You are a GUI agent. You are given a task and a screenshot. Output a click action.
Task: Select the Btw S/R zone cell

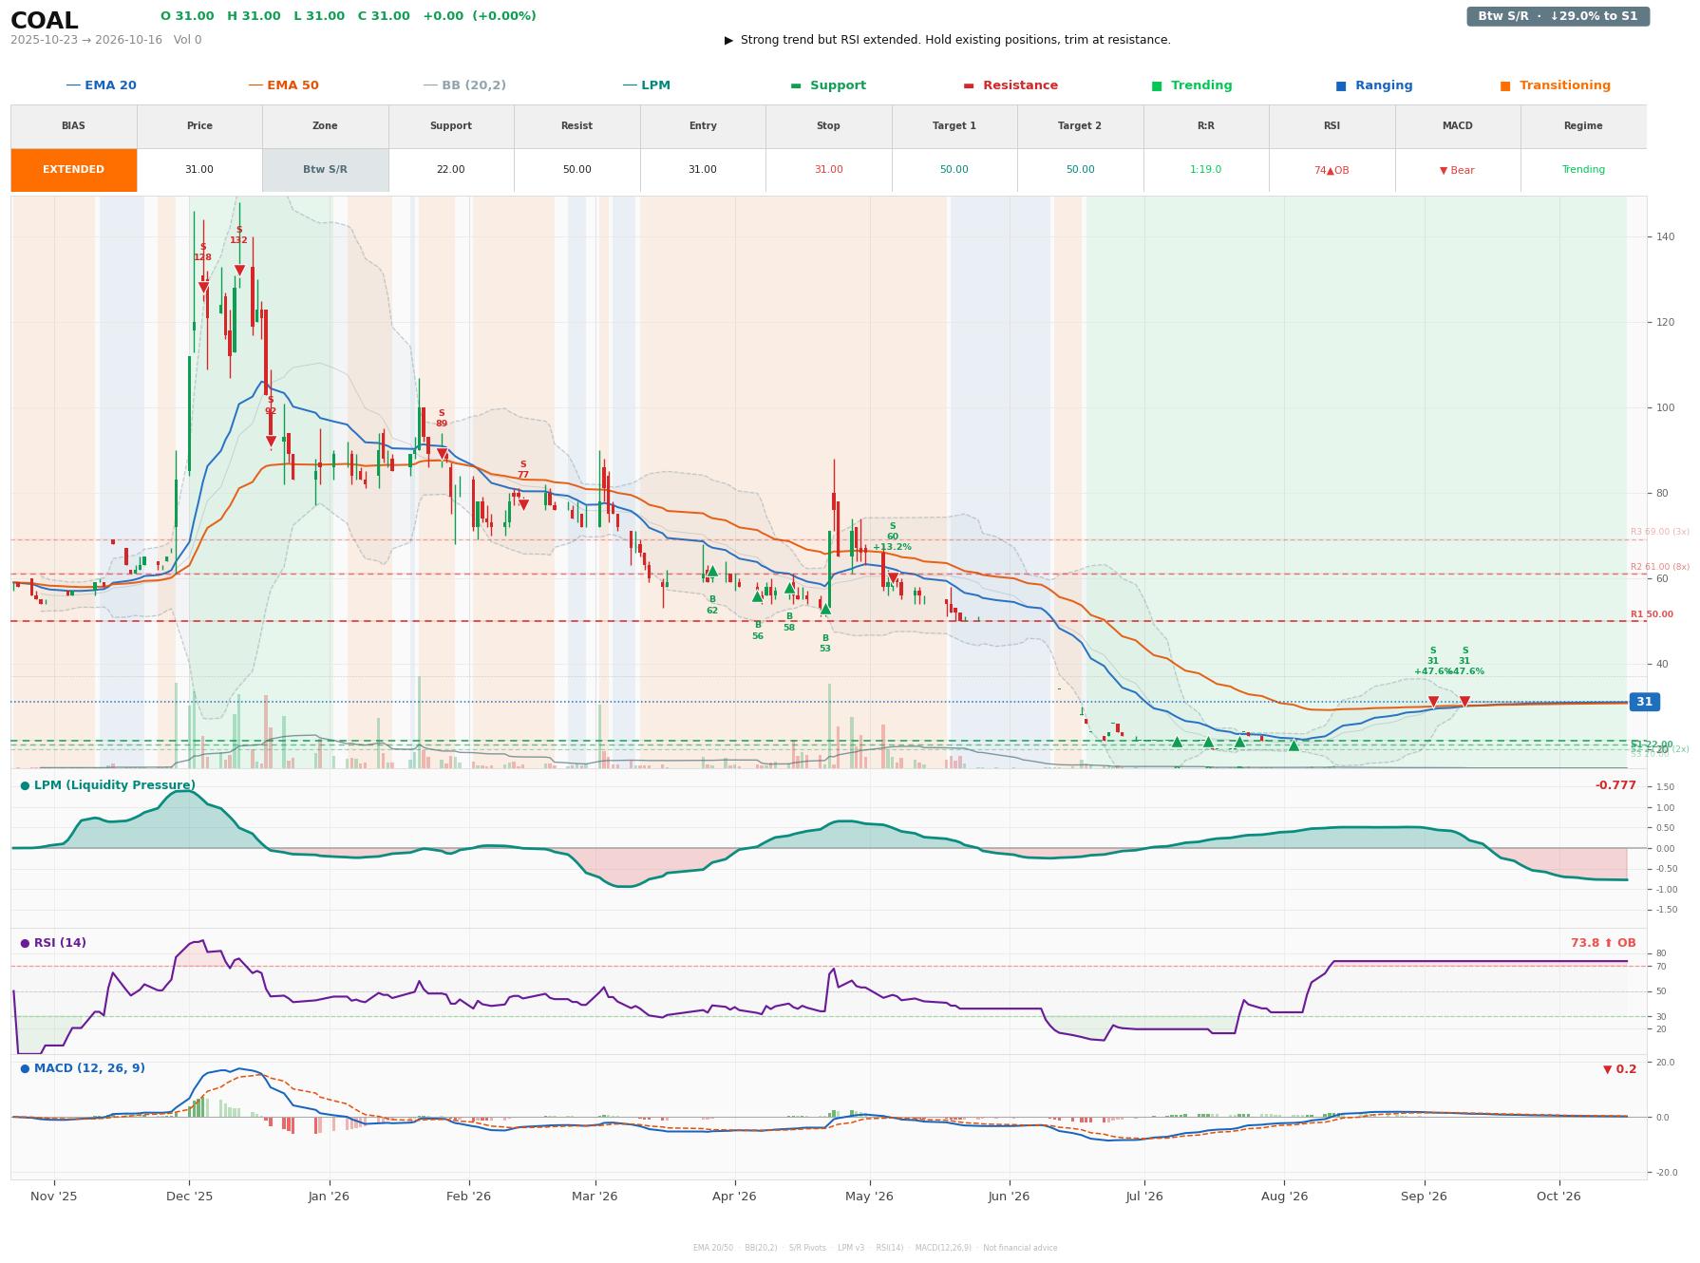pyautogui.click(x=326, y=170)
